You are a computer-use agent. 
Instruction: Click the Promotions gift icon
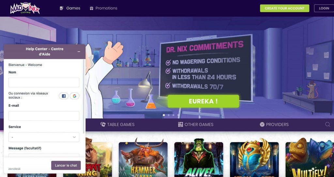[x=91, y=8]
